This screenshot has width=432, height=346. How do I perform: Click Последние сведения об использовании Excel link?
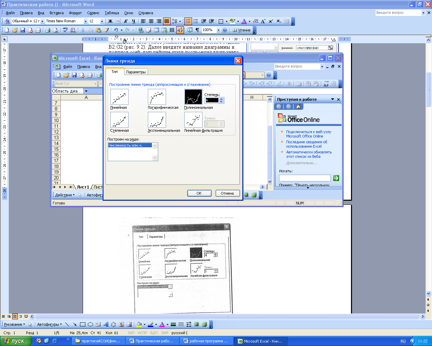(306, 144)
